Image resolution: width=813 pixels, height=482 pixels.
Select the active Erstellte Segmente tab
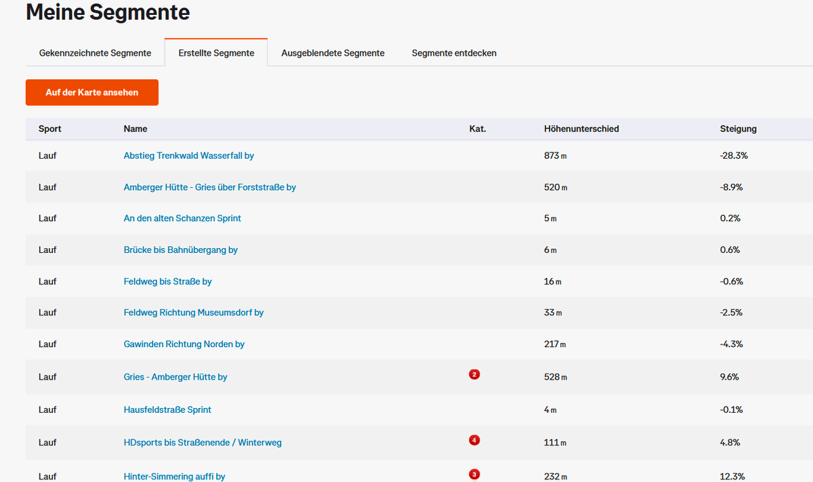[215, 52]
